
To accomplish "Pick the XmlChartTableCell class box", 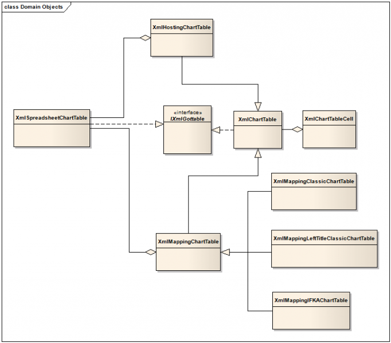I will pyautogui.click(x=328, y=119).
